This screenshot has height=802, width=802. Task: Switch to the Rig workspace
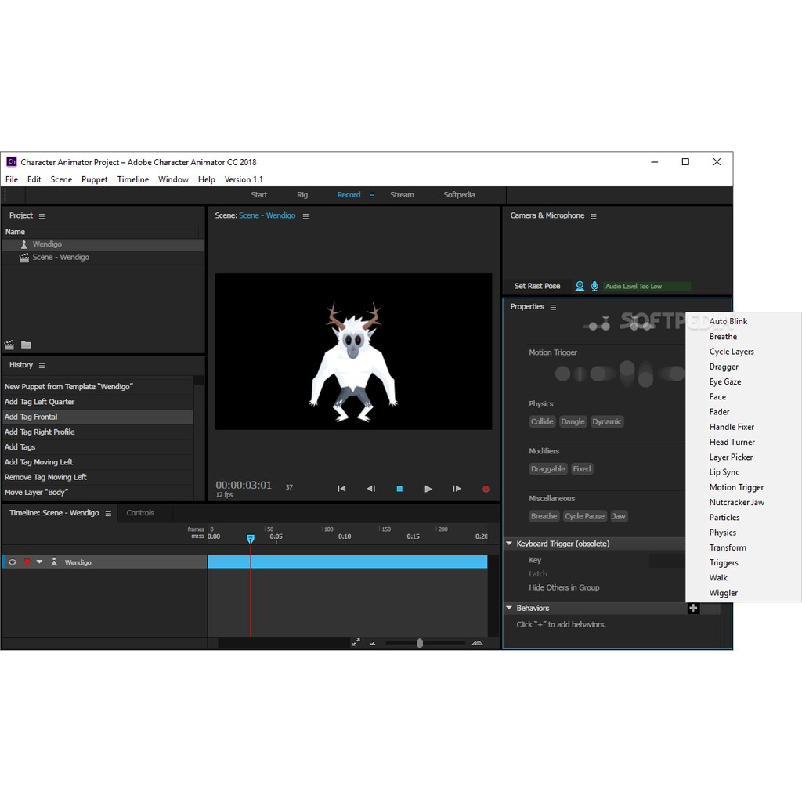pos(302,195)
